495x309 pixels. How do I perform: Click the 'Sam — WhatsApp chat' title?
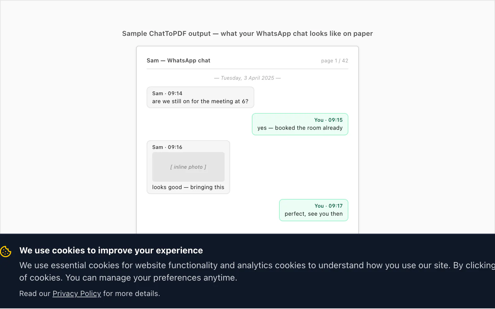179,61
